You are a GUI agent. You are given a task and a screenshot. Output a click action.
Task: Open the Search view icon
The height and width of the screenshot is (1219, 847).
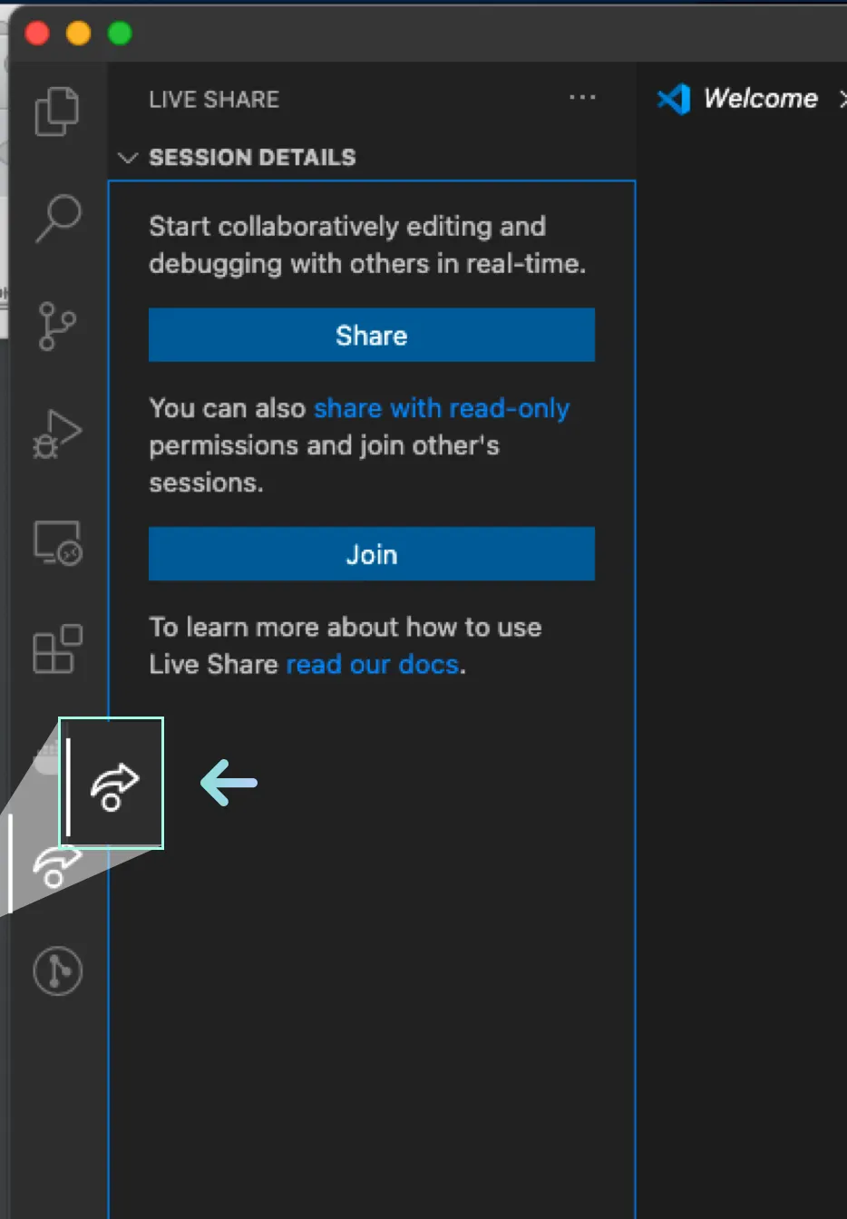coord(58,219)
